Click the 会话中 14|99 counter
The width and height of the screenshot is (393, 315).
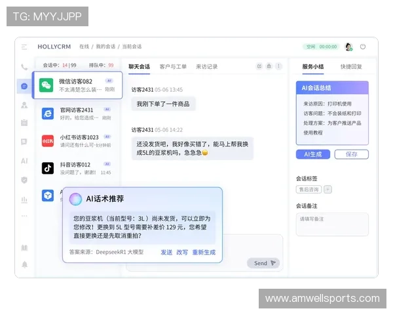click(x=60, y=66)
